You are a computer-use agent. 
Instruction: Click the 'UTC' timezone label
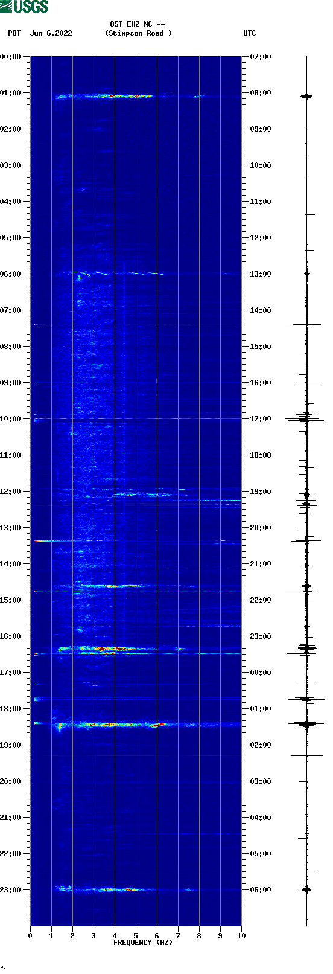[x=250, y=33]
